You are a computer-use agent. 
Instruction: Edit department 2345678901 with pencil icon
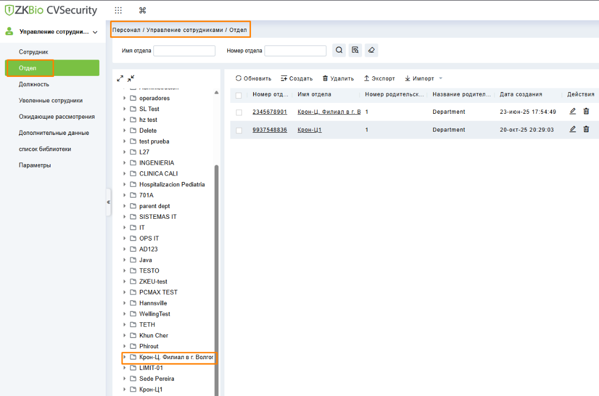pos(572,112)
